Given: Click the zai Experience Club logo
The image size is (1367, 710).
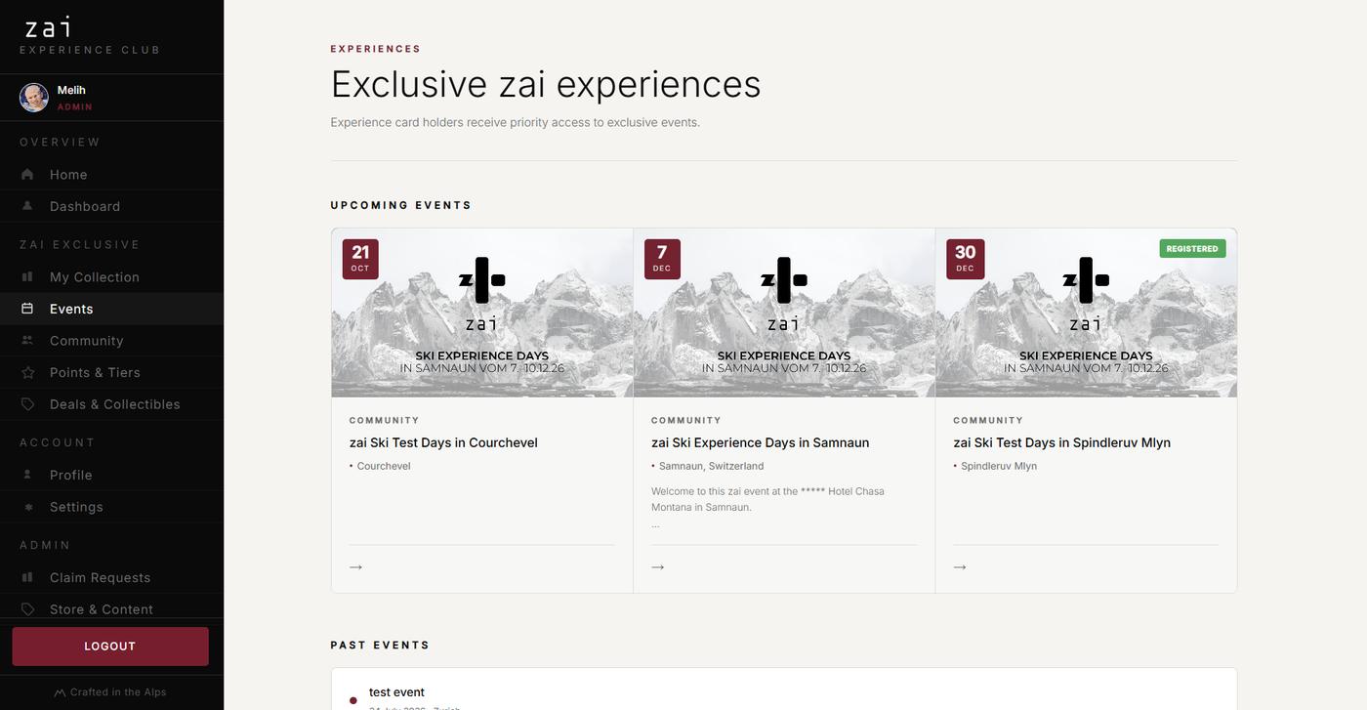Looking at the screenshot, I should (90, 35).
